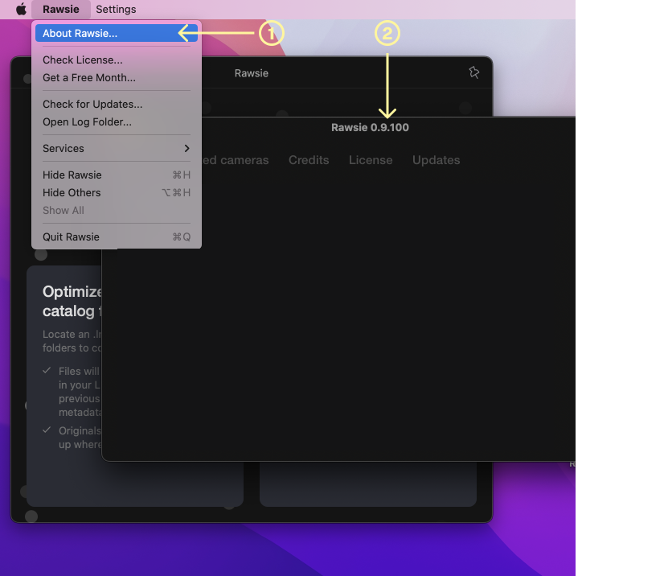Select Open Log Folder... entry
The height and width of the screenshot is (576, 668).
coord(117,122)
